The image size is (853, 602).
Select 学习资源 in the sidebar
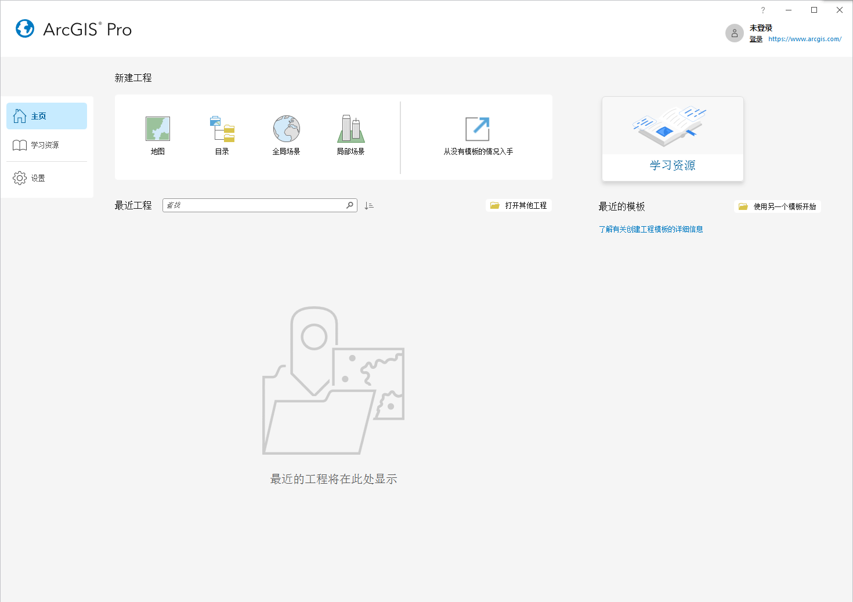coord(45,145)
